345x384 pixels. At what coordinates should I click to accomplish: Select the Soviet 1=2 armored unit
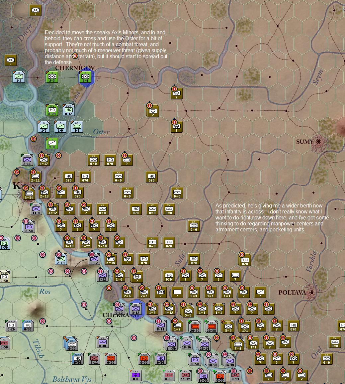coord(177,326)
